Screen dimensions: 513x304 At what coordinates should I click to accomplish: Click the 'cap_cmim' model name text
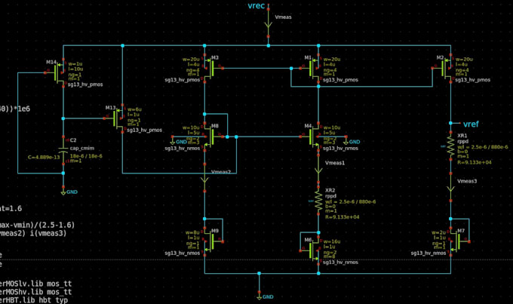click(81, 149)
